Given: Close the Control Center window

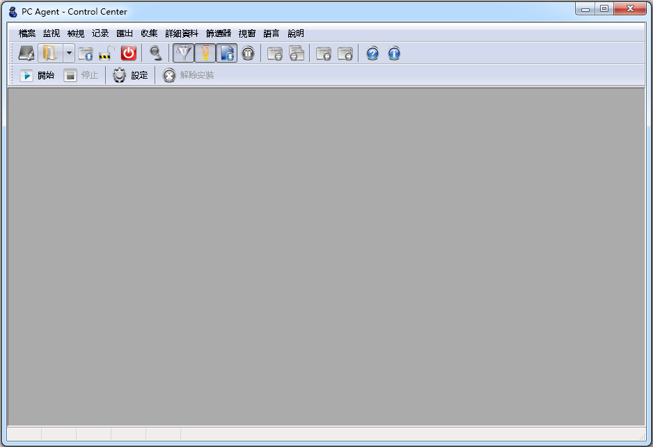Looking at the screenshot, I should point(630,9).
